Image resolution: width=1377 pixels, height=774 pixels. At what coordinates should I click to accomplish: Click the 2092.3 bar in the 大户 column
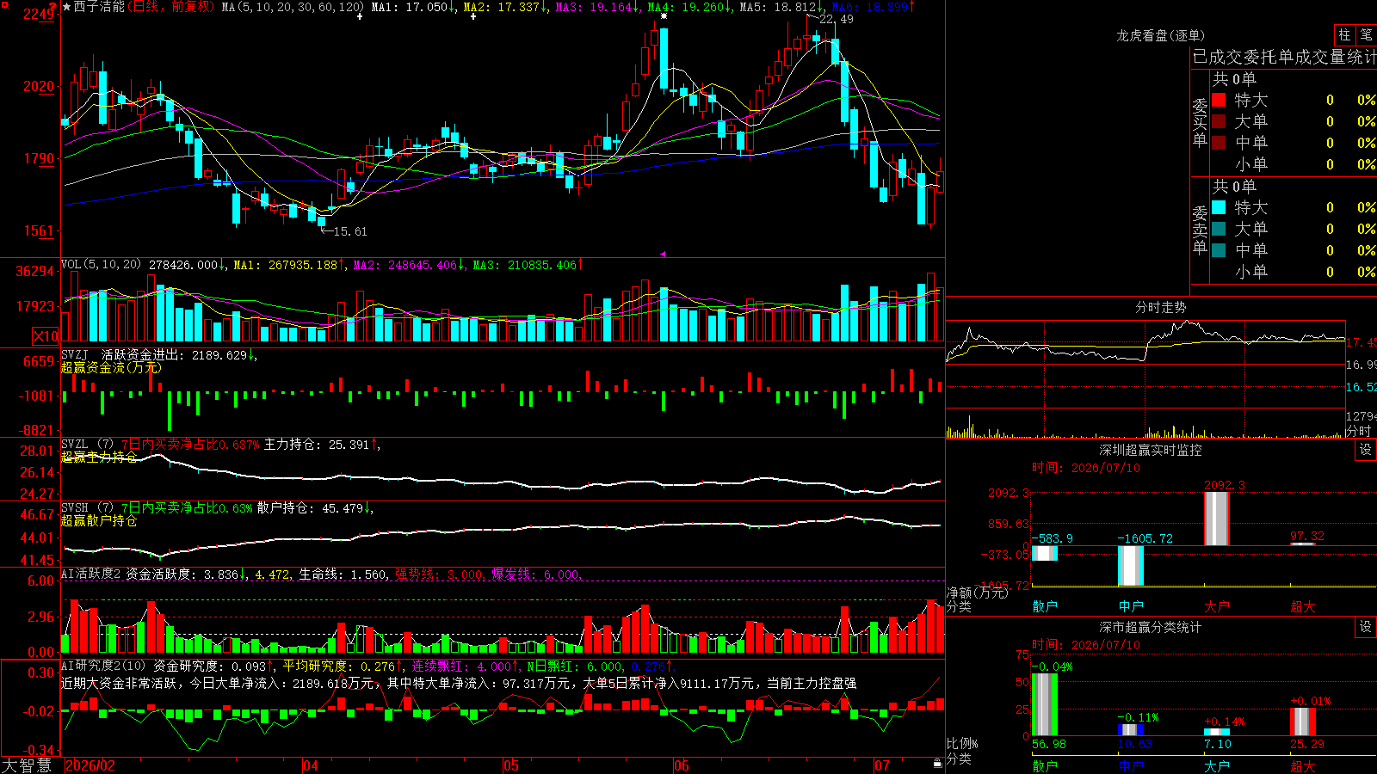pos(1217,519)
